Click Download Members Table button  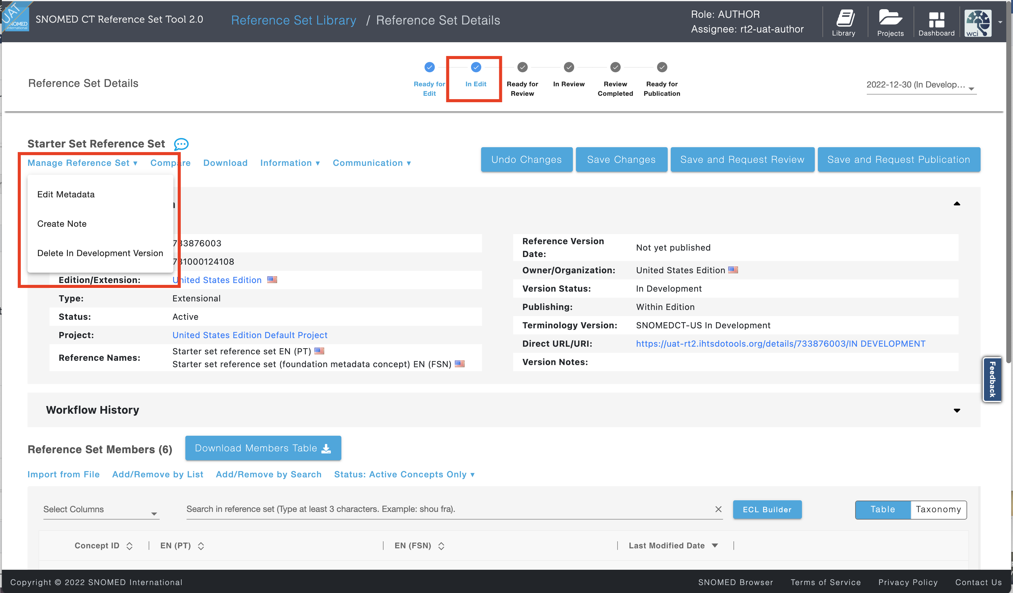tap(263, 448)
